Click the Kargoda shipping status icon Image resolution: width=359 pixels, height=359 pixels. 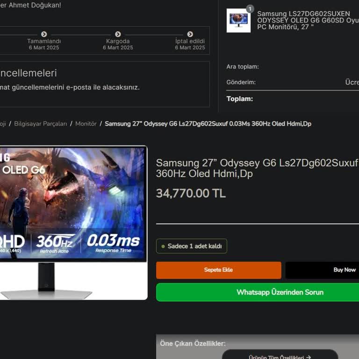pos(118,34)
